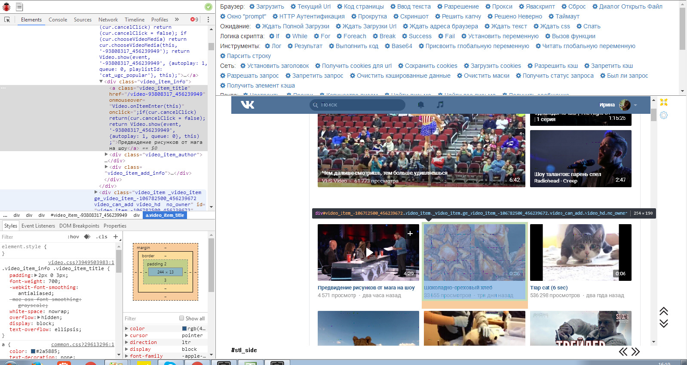This screenshot has height=365, width=687.
Task: Click the Очистить маски action
Action: (483, 76)
